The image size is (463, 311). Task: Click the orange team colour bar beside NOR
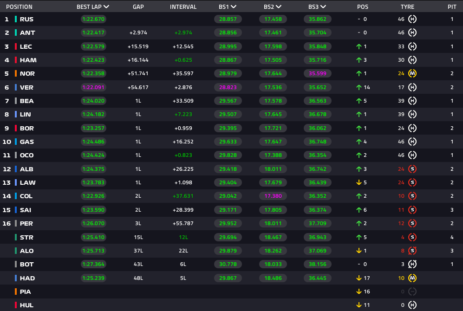point(16,74)
